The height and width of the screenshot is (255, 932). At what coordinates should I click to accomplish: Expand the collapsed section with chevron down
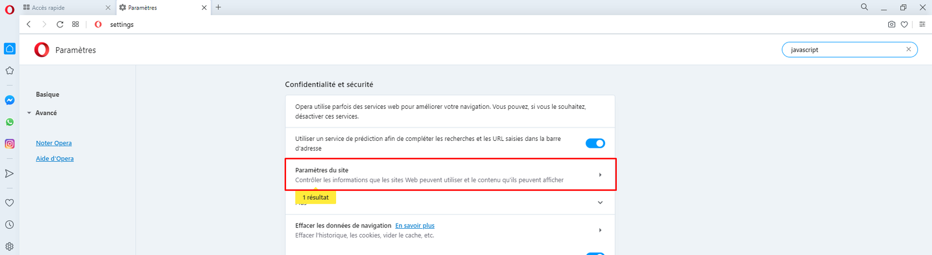[600, 203]
